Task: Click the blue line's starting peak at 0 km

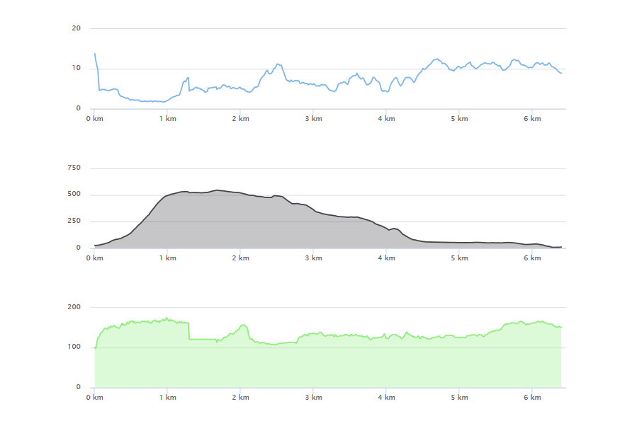Action: pyautogui.click(x=94, y=54)
